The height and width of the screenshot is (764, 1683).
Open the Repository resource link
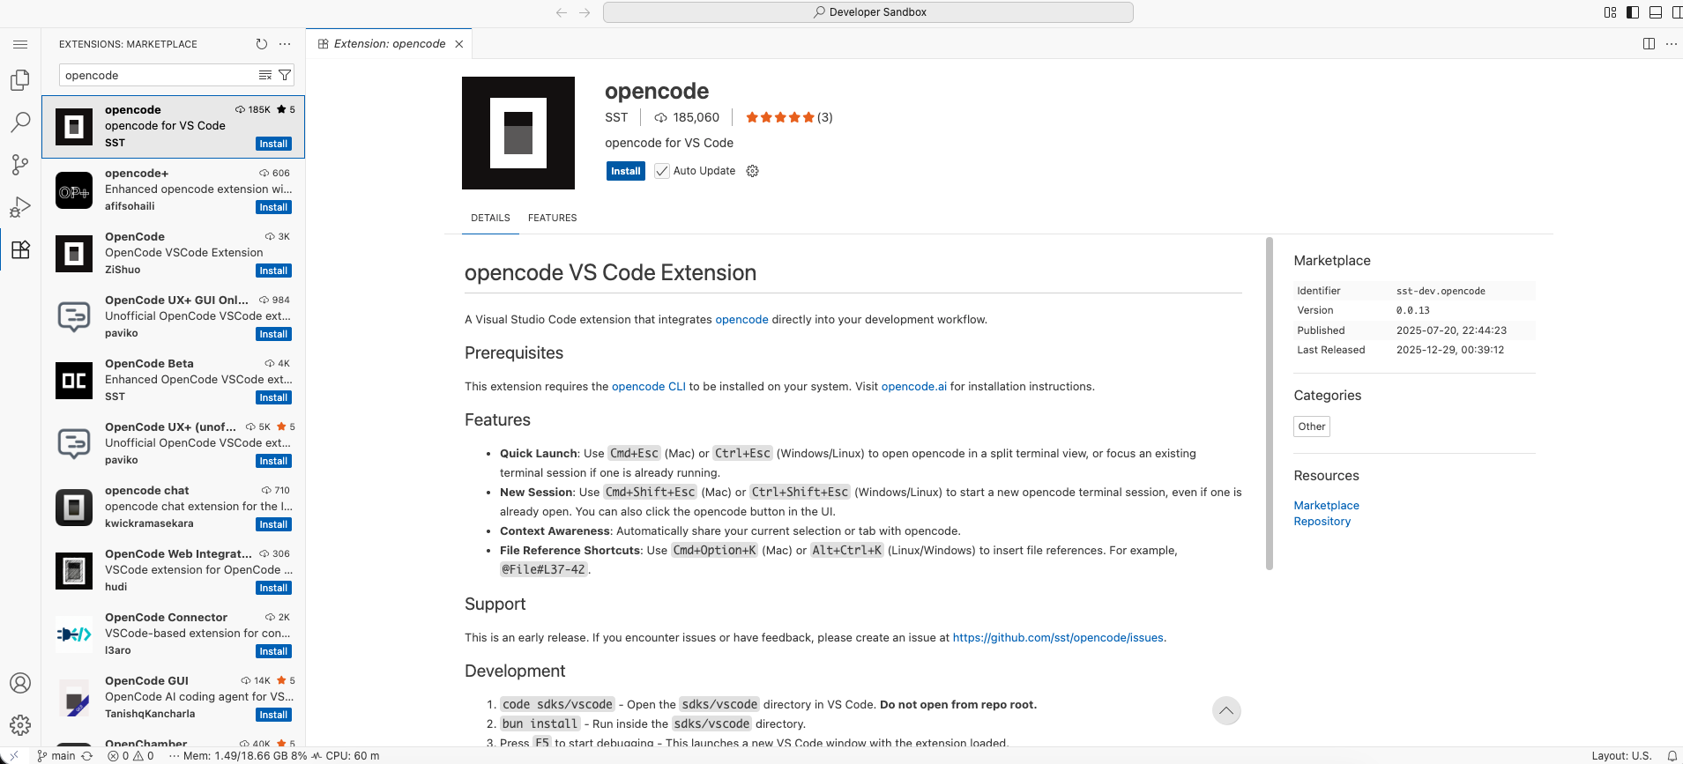point(1322,522)
